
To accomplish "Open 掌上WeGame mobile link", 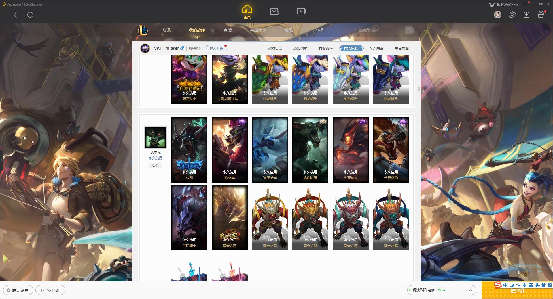I will point(504,5).
